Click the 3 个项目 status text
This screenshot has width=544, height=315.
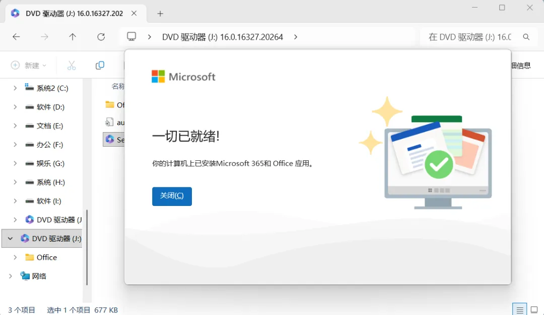pyautogui.click(x=22, y=310)
